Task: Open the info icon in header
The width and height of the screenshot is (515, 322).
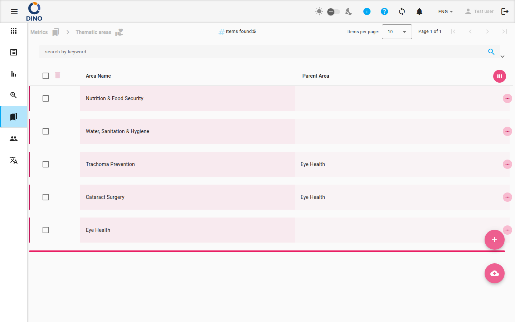Action: tap(367, 11)
